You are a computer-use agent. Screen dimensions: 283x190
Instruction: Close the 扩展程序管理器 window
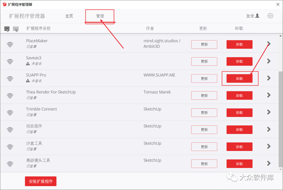(278, 4)
